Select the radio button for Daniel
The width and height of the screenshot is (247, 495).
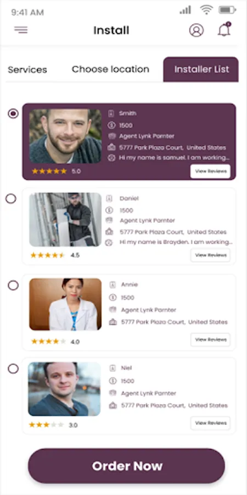point(11,199)
